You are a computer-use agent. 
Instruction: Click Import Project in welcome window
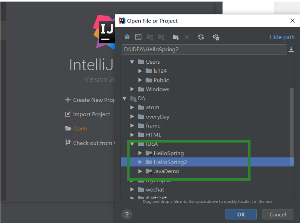pyautogui.click(x=87, y=114)
